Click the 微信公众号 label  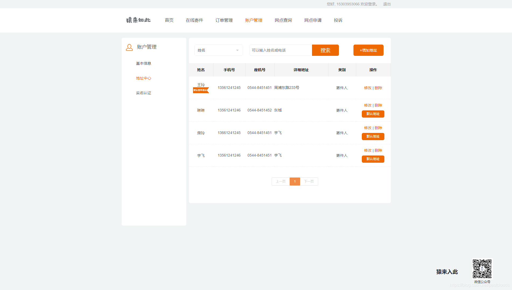click(482, 282)
